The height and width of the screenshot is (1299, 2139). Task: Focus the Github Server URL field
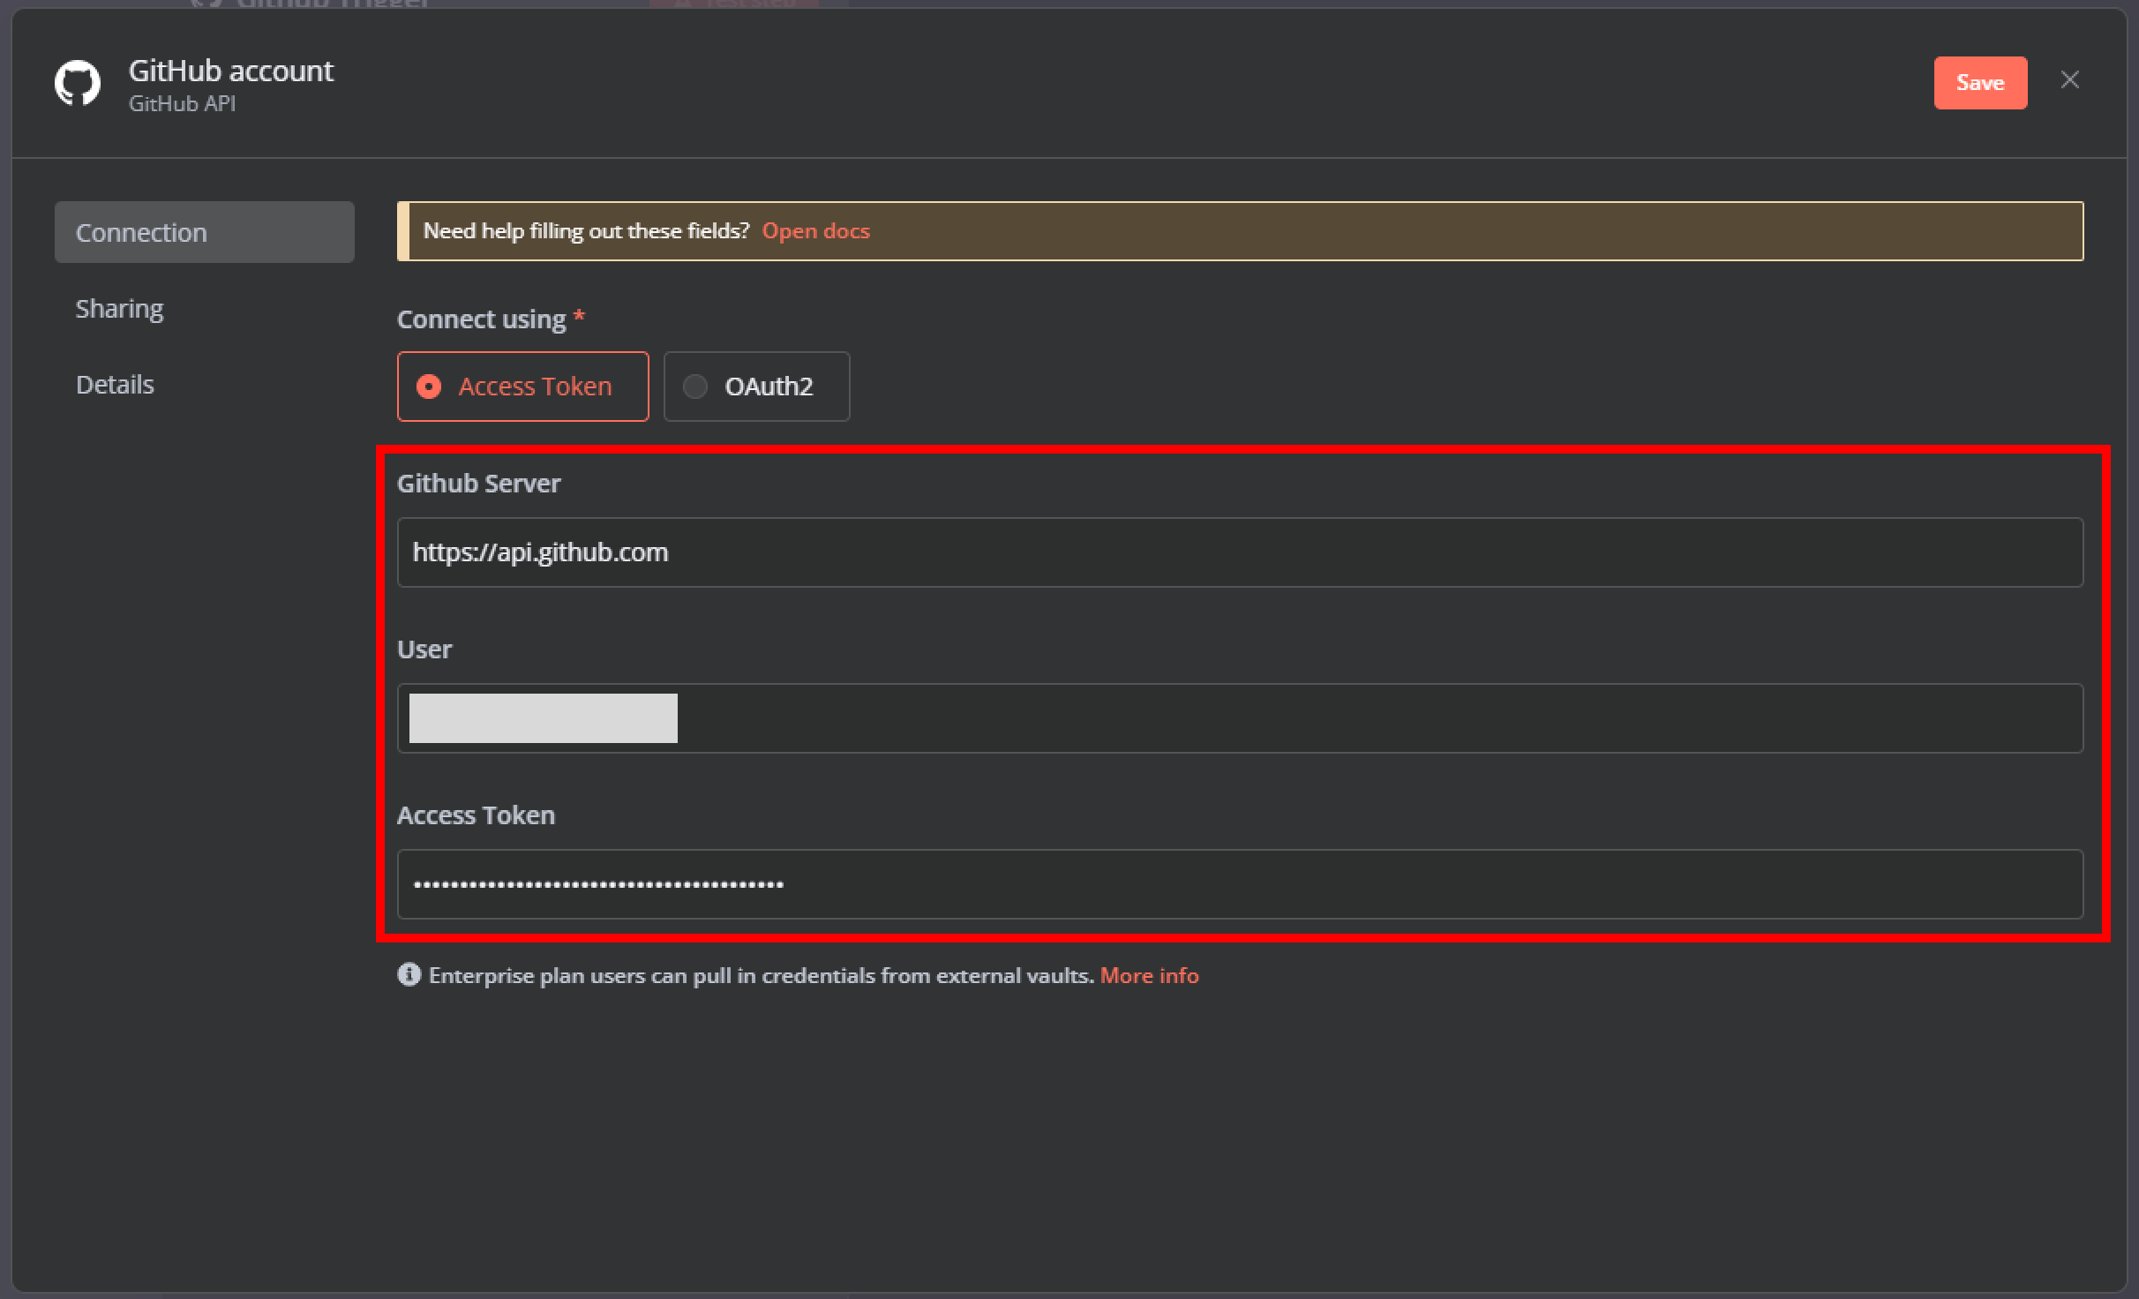point(1239,552)
